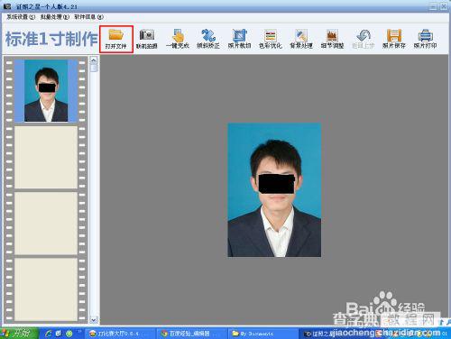This screenshot has height=339, width=451.
Task: Run 一键完成 one-click finish tool
Action: [178, 40]
